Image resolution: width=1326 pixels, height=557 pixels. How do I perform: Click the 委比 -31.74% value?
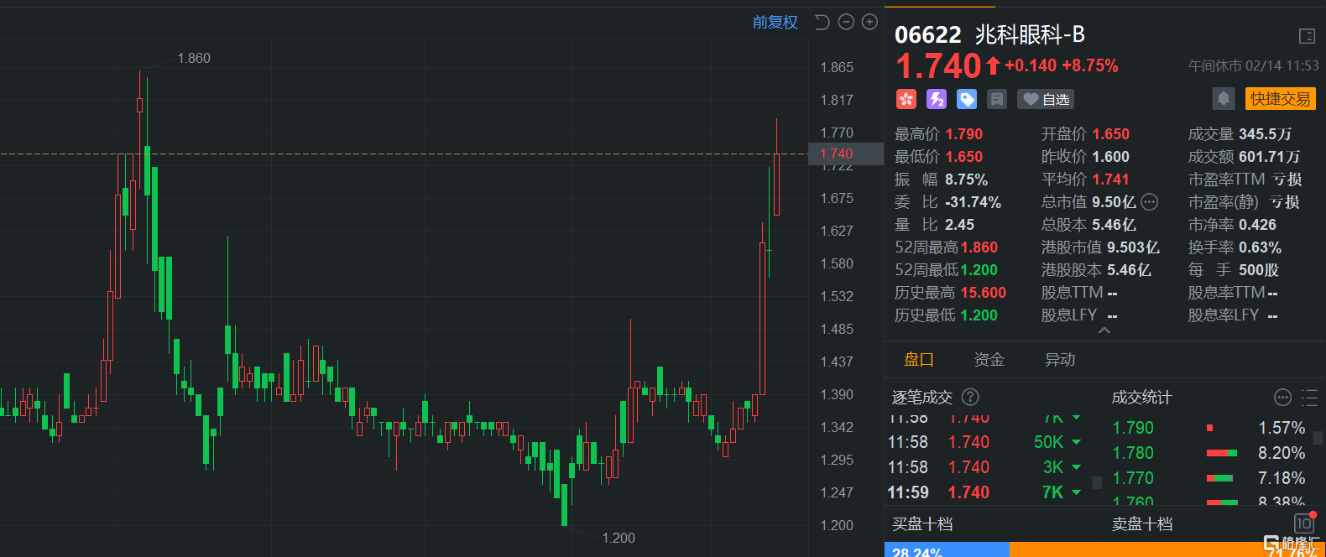[973, 202]
